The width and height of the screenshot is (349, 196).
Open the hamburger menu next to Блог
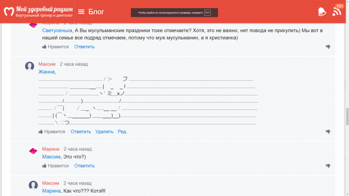(81, 12)
